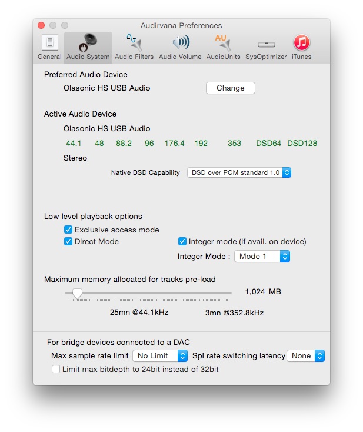
Task: Enable Limit max bitdepth to 24bit
Action: point(56,369)
